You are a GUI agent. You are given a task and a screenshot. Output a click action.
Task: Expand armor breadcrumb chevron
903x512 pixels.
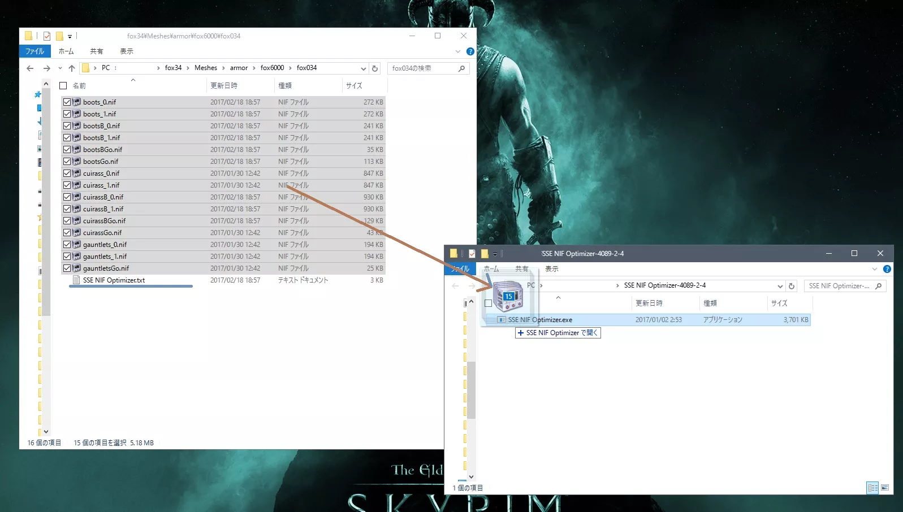[x=254, y=68]
